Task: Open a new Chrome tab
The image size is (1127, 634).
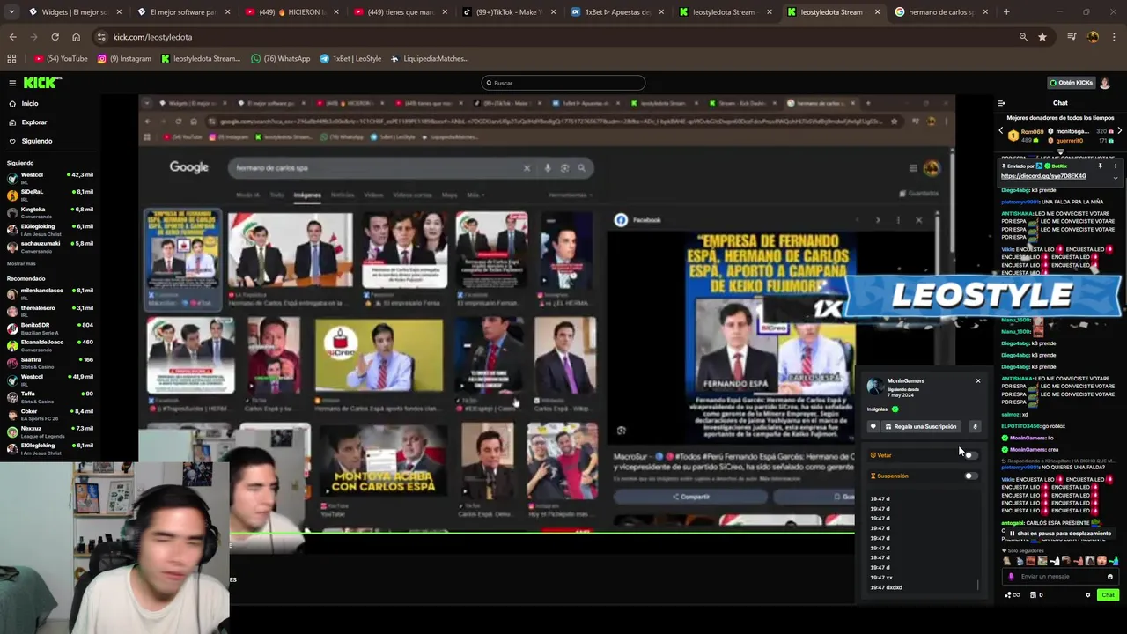Action: tap(1006, 12)
